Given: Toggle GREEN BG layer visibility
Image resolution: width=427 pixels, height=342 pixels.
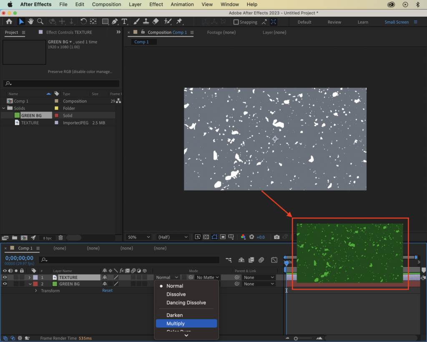Looking at the screenshot, I should coord(4,284).
